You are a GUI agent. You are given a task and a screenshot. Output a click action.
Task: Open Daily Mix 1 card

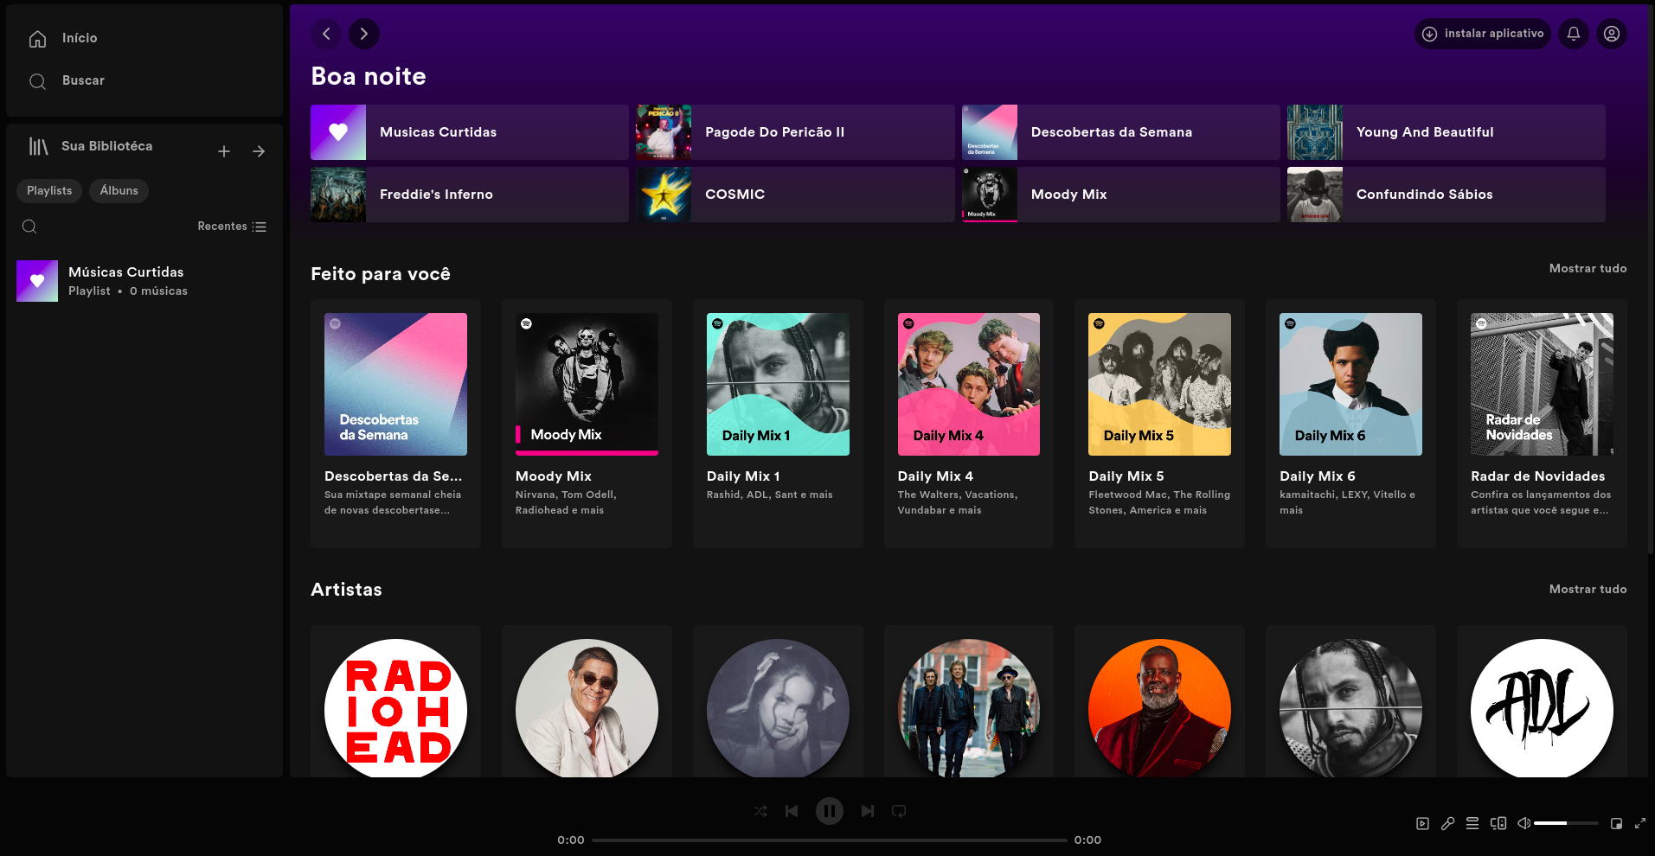pyautogui.click(x=778, y=424)
